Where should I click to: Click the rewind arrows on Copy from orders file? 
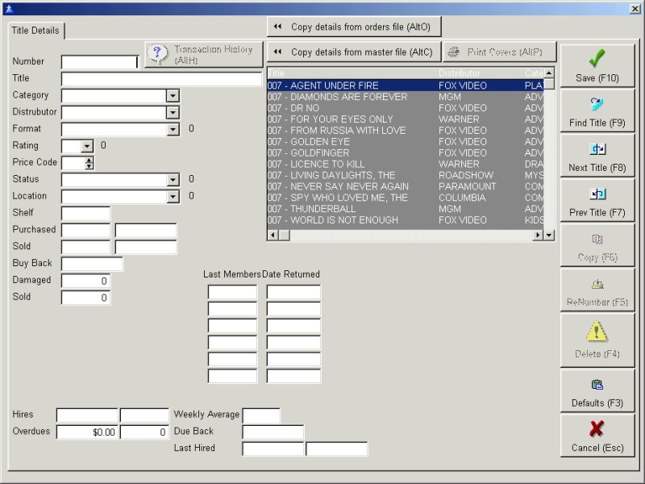click(x=277, y=27)
